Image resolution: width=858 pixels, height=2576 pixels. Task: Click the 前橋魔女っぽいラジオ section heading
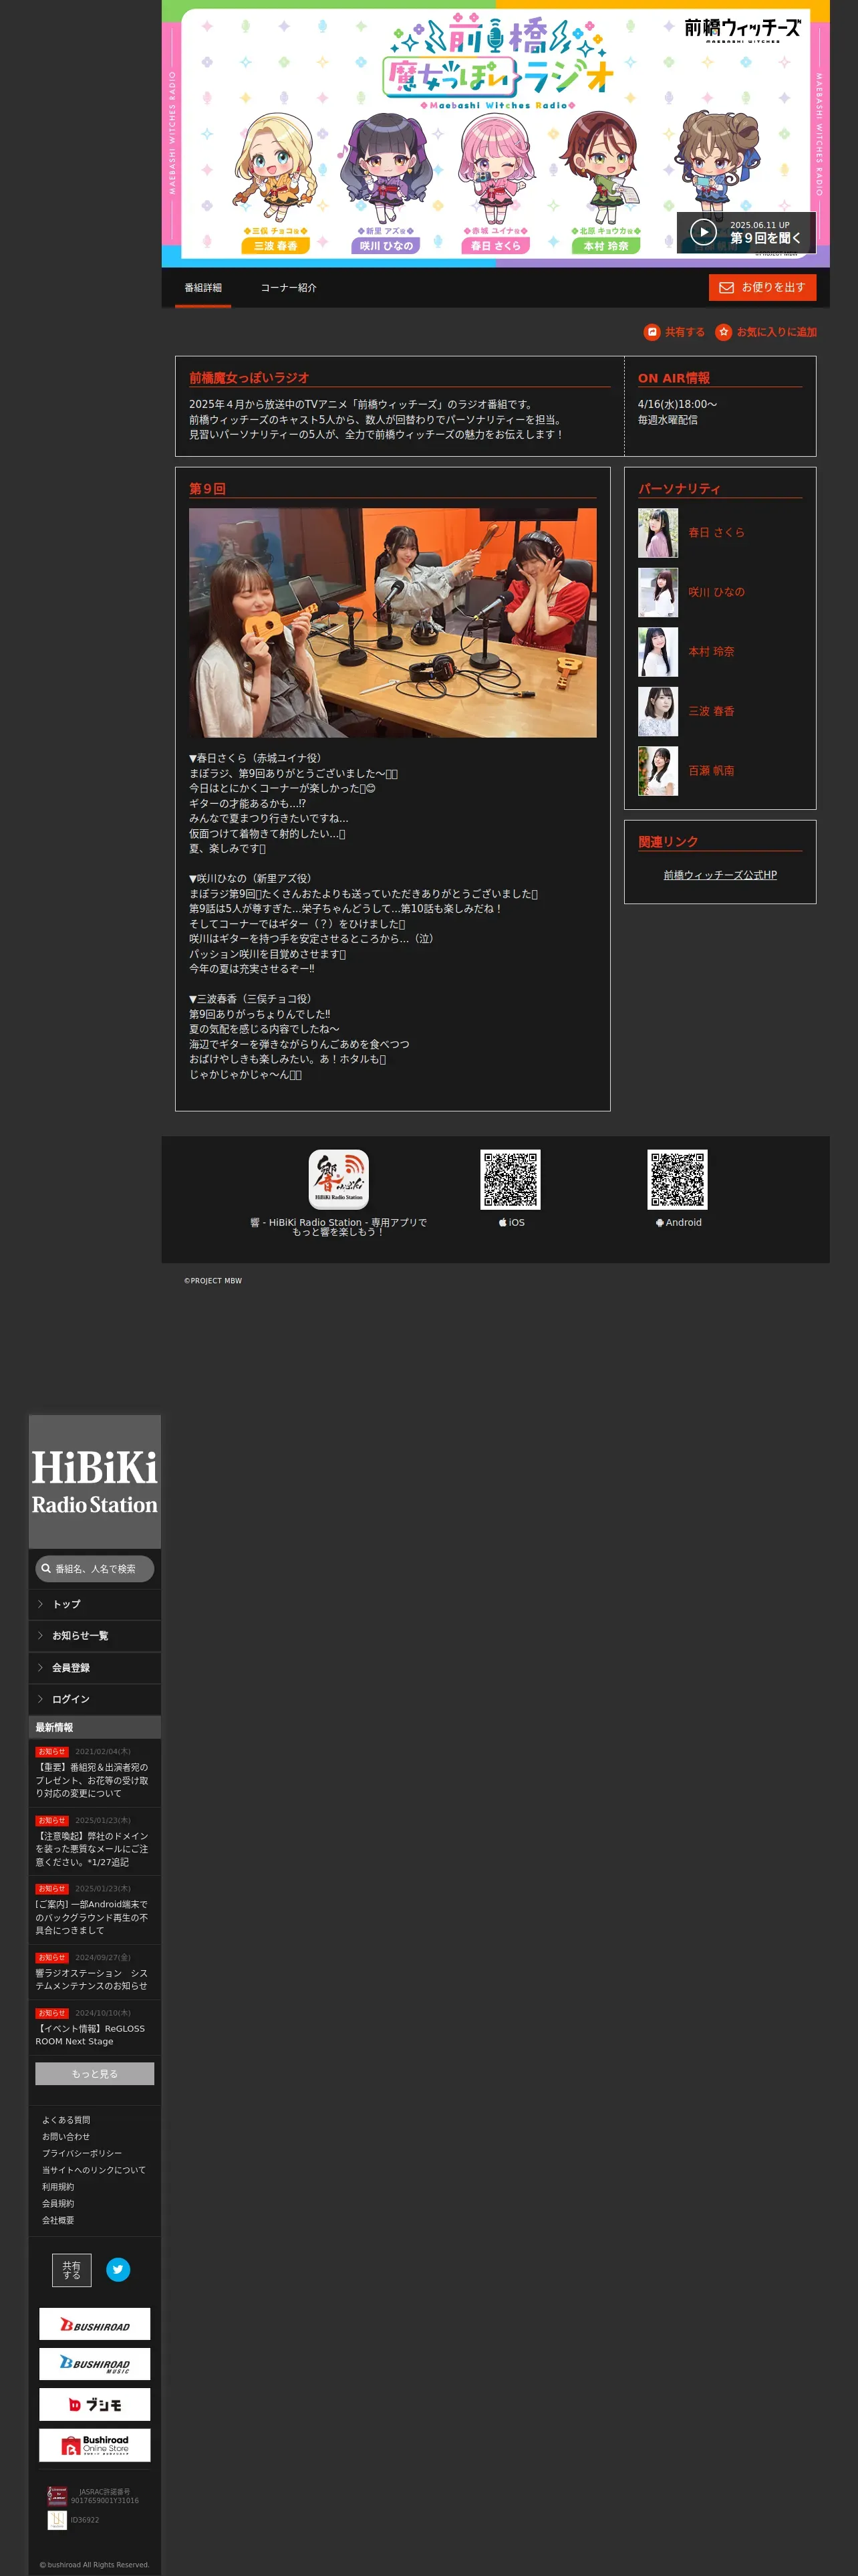click(249, 378)
